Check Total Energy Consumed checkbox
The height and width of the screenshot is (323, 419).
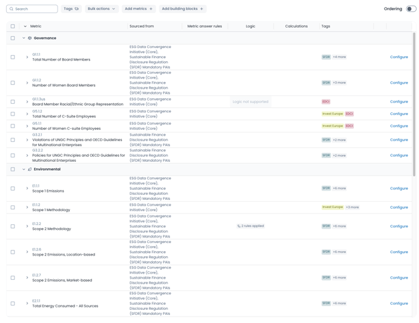13,304
